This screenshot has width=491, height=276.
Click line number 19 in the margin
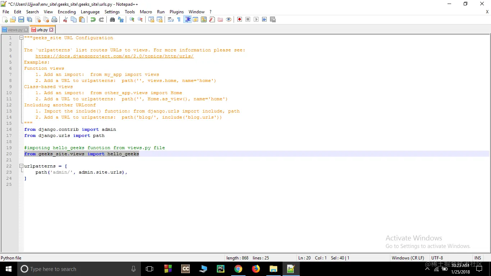coord(9,148)
